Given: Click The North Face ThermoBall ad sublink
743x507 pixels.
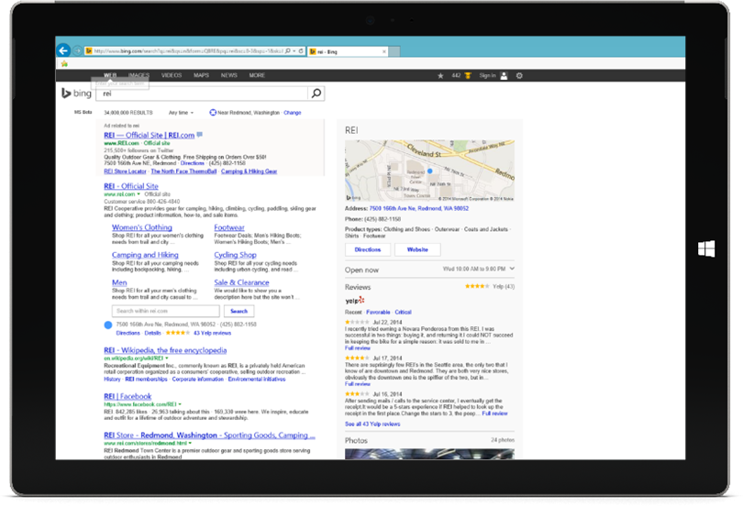Looking at the screenshot, I should pyautogui.click(x=183, y=171).
